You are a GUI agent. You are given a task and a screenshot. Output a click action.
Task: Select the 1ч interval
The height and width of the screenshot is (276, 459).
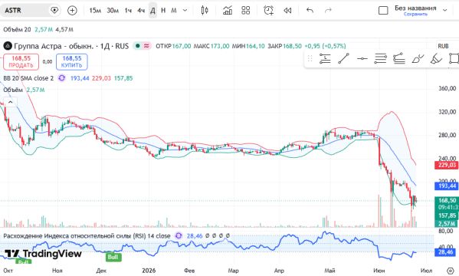128,11
